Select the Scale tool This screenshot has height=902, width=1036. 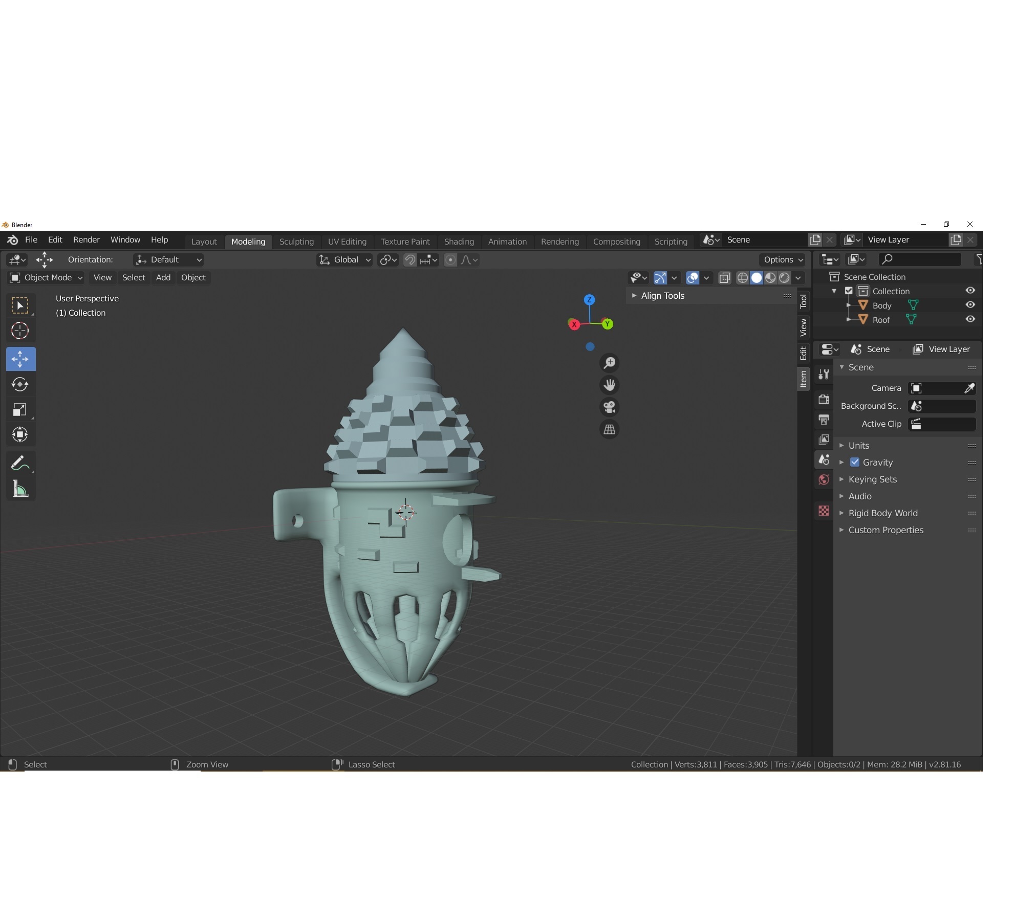[20, 409]
